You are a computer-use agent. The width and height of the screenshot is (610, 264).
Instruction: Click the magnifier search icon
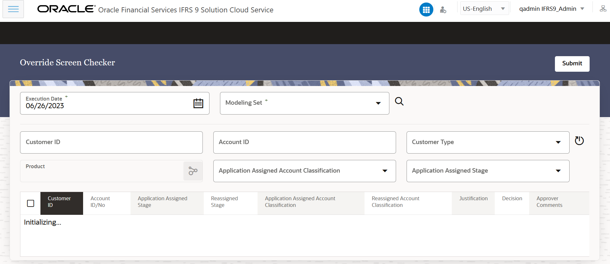(399, 102)
